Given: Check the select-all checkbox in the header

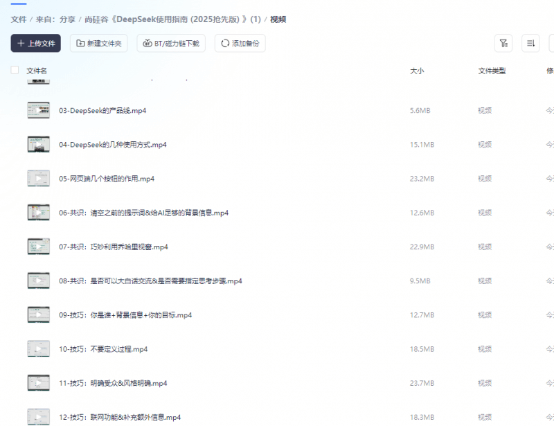Looking at the screenshot, I should pyautogui.click(x=15, y=70).
